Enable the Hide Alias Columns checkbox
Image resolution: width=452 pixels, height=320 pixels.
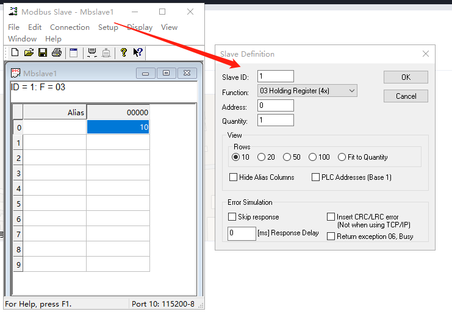233,177
